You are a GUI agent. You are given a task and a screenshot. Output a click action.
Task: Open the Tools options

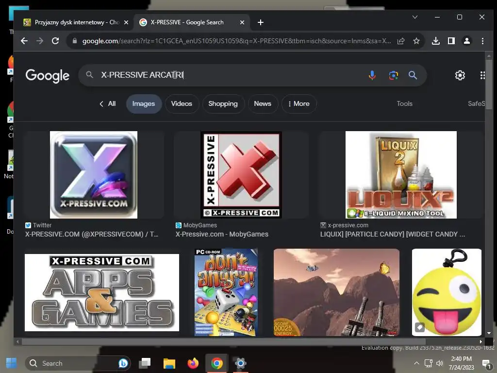(x=404, y=104)
